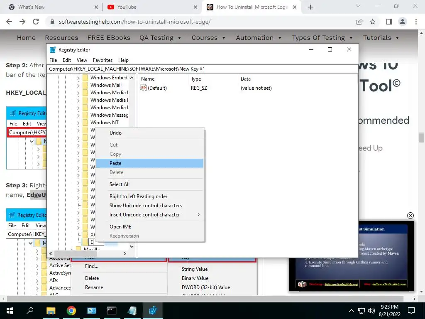The image size is (425, 319).
Task: Open the Registry Editor View menu
Action: tap(82, 60)
